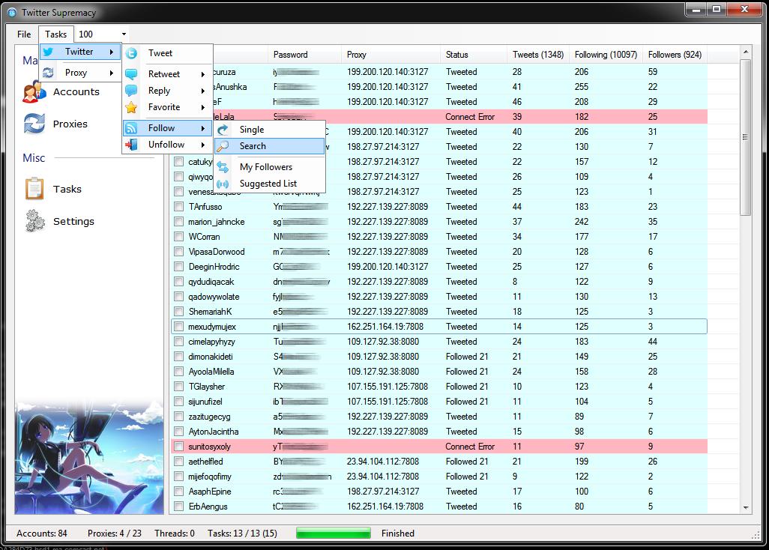The width and height of the screenshot is (769, 550).
Task: Sort by Tweets (1348) column header
Action: tap(538, 55)
